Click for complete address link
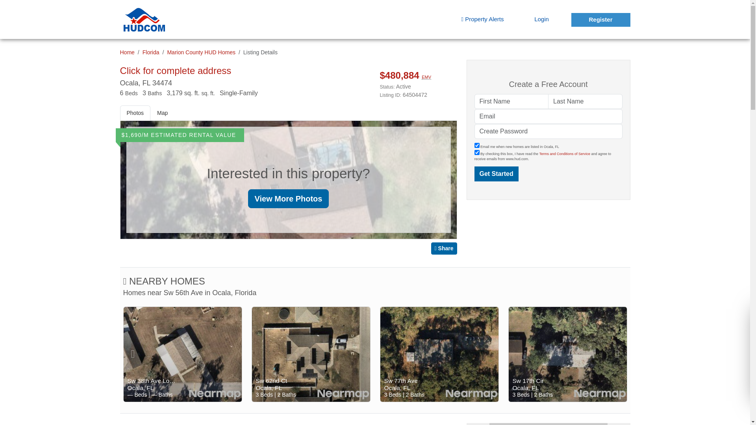756x425 pixels. click(175, 71)
